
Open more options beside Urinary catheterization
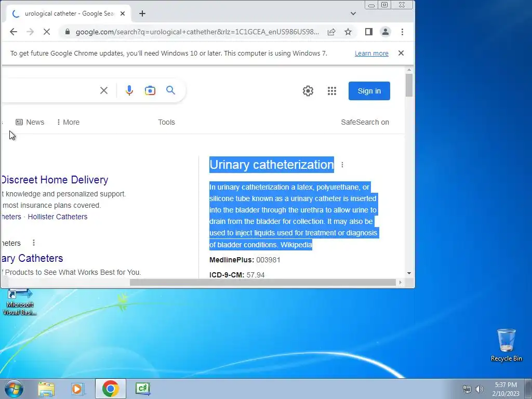(342, 165)
